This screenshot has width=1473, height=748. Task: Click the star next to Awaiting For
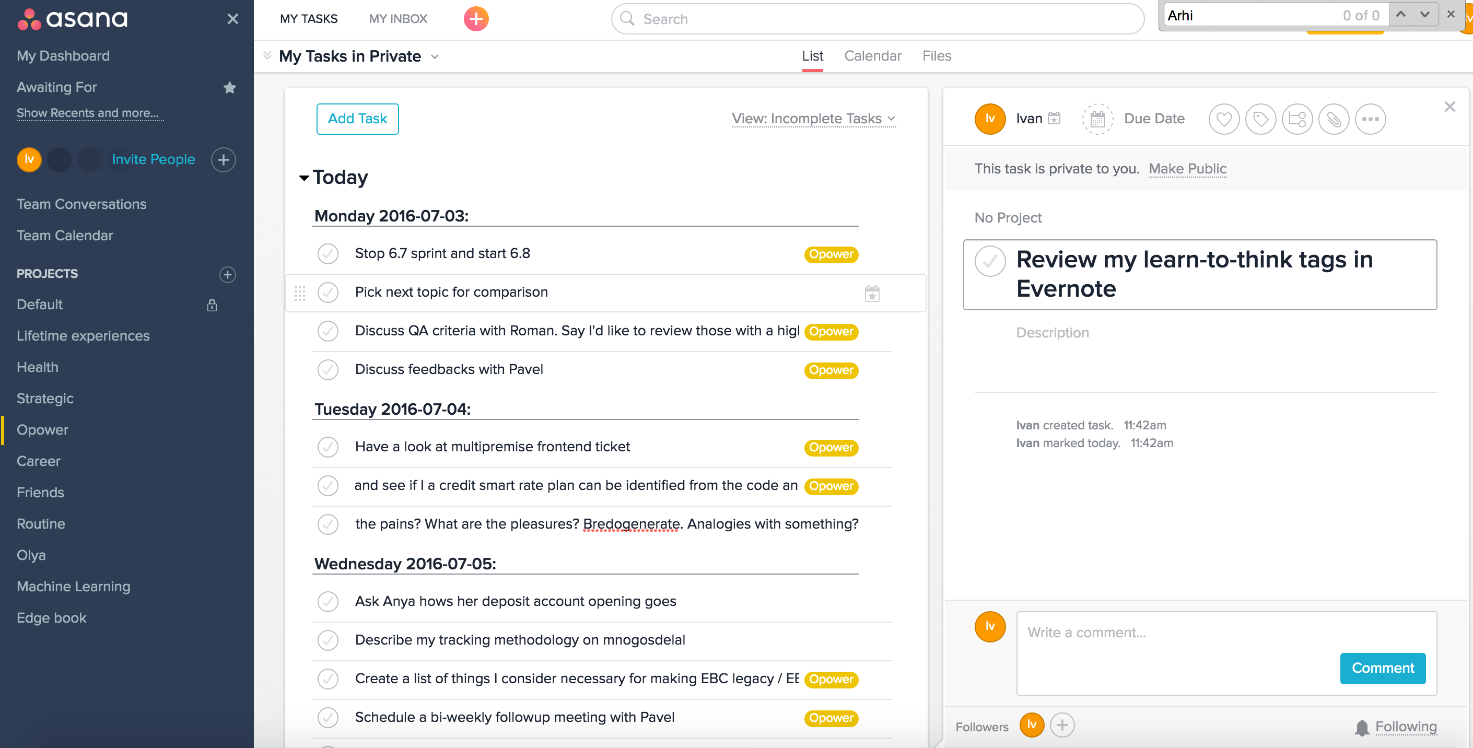pyautogui.click(x=229, y=88)
